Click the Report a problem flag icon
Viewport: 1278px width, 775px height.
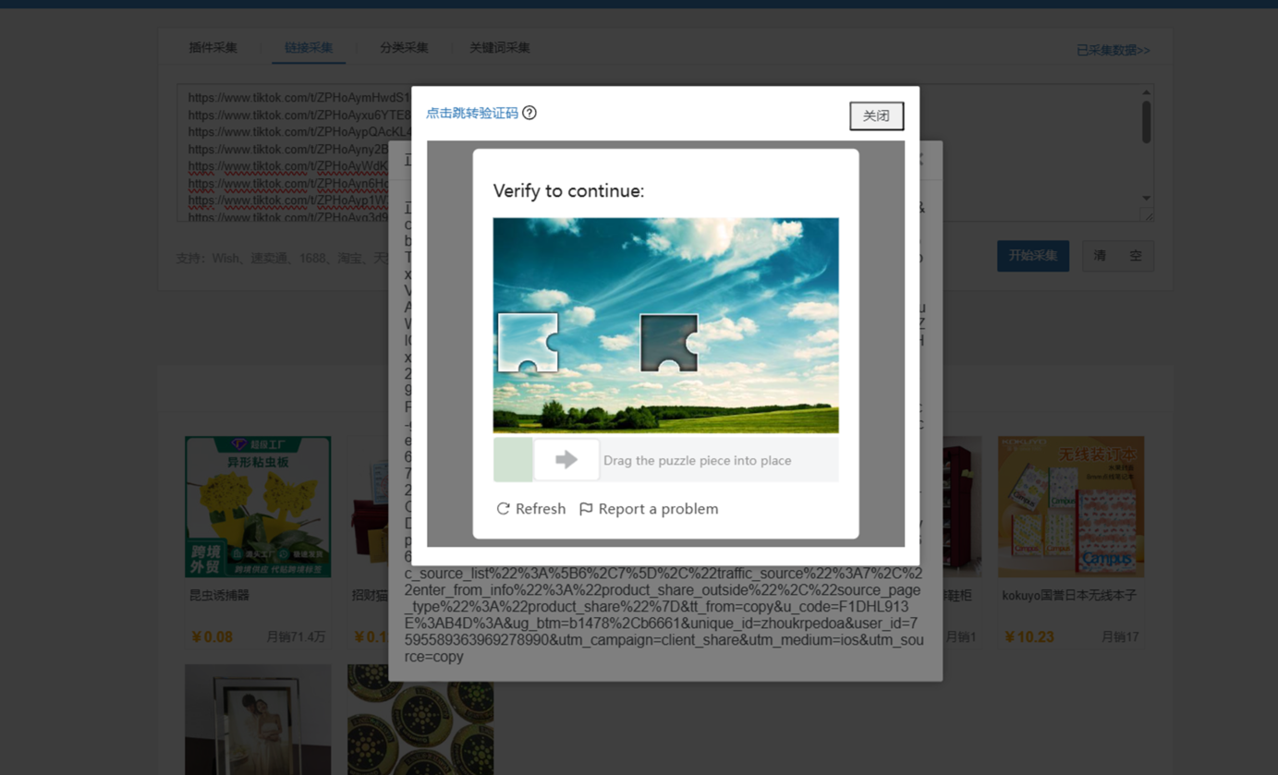[586, 509]
